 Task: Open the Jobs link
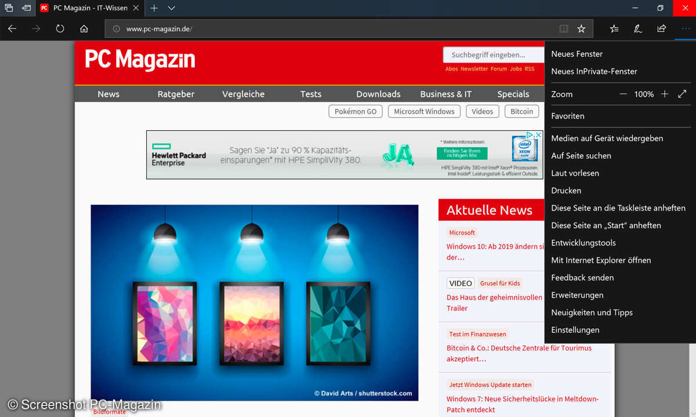516,69
